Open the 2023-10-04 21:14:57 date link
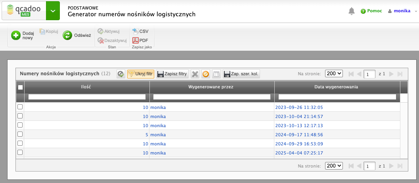 [x=299, y=116]
